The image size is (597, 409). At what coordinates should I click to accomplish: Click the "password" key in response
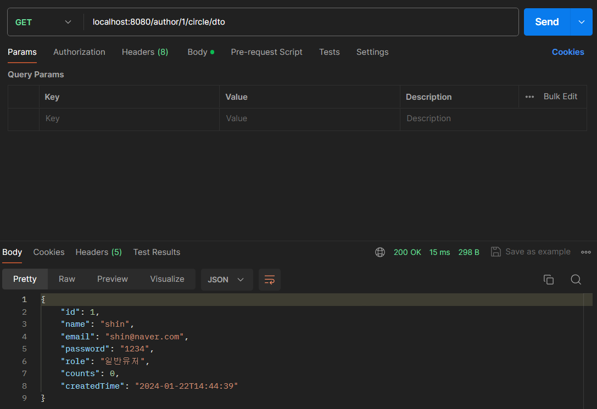[x=85, y=349]
